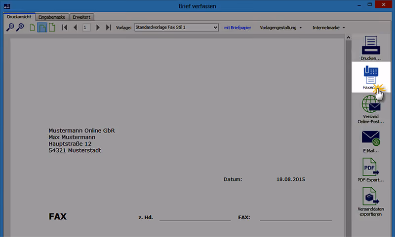Screen dimensions: 395x237
Task: Click the application icon in title bar
Action: (7, 6)
